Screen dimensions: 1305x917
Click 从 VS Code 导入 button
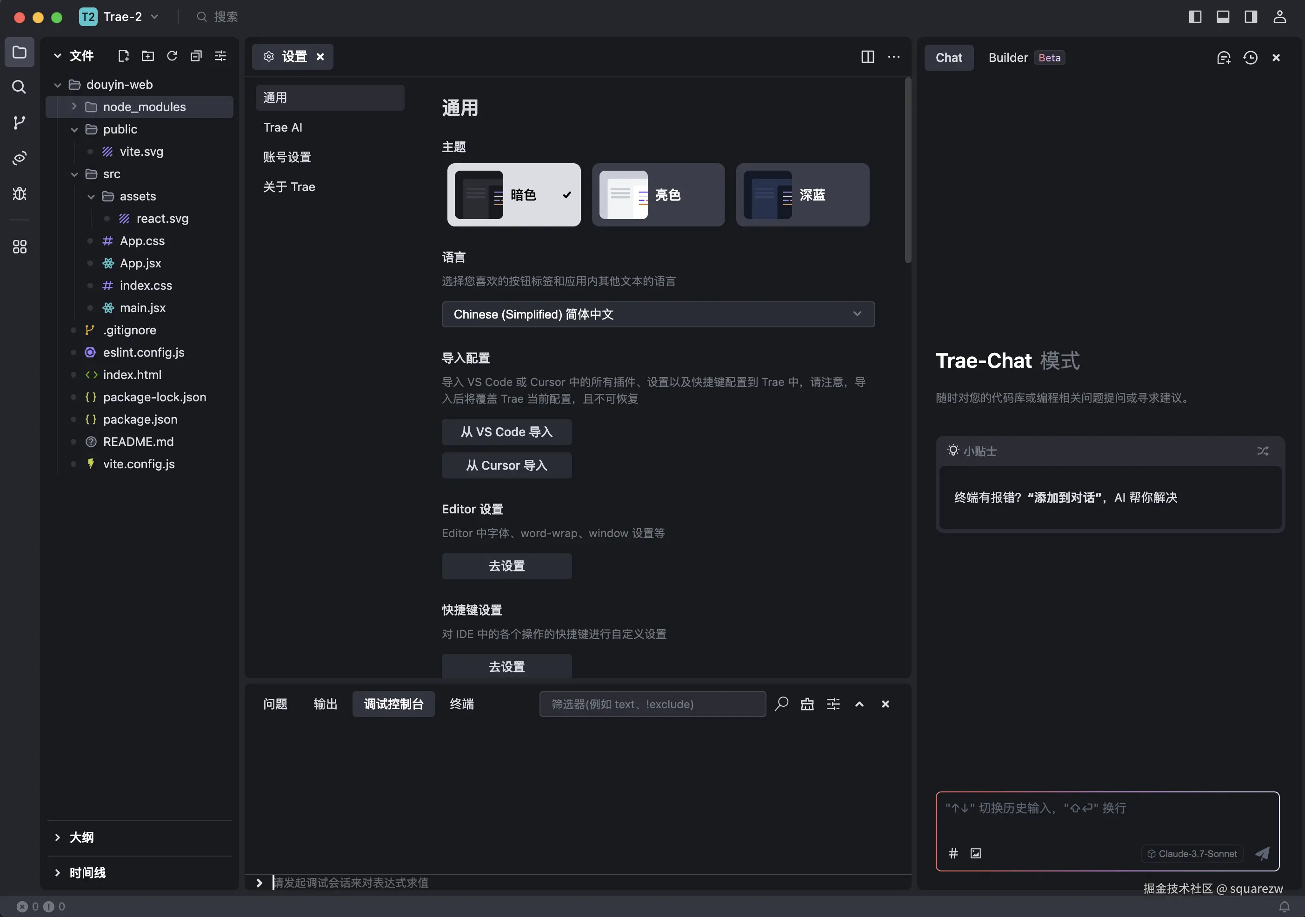click(506, 432)
